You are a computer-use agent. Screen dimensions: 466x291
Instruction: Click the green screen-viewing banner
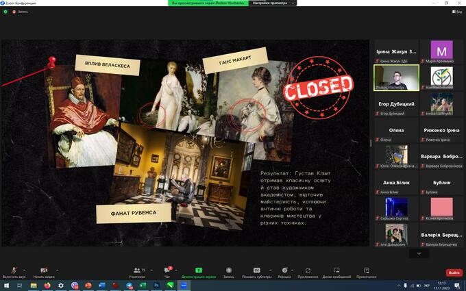[x=208, y=3]
